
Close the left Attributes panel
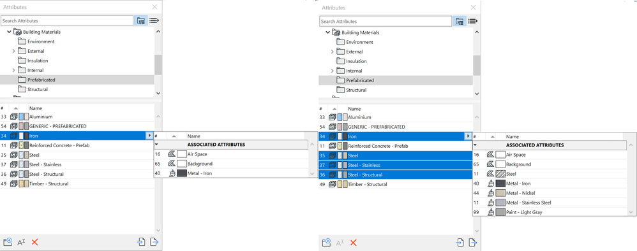click(154, 7)
